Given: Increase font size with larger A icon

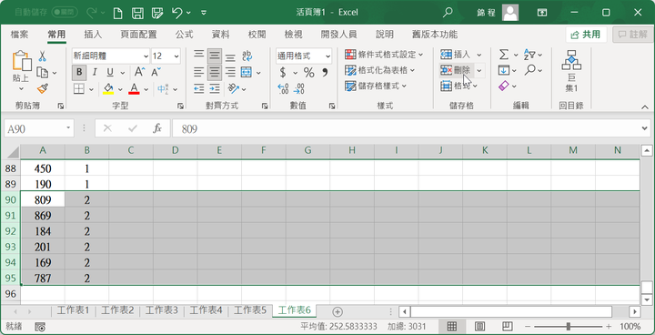Looking at the screenshot, I should pyautogui.click(x=139, y=72).
